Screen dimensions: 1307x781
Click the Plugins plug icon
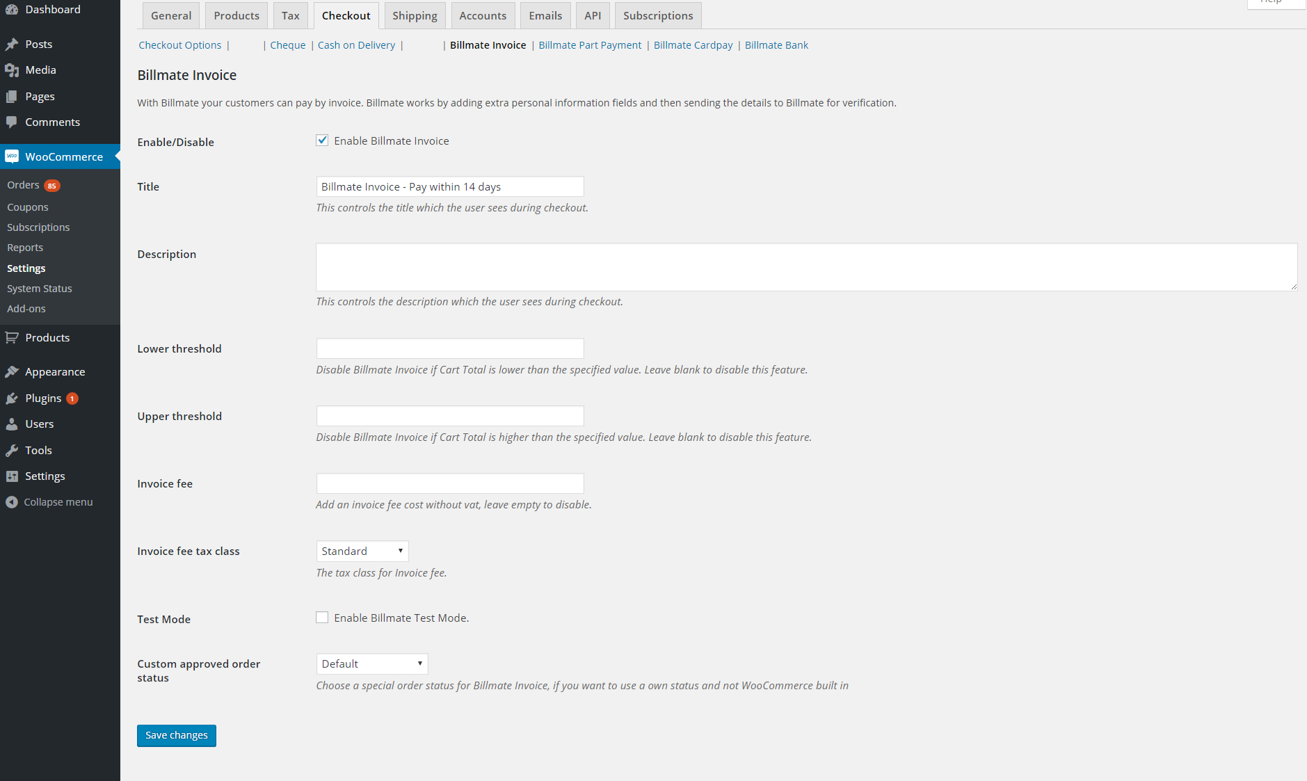point(12,398)
